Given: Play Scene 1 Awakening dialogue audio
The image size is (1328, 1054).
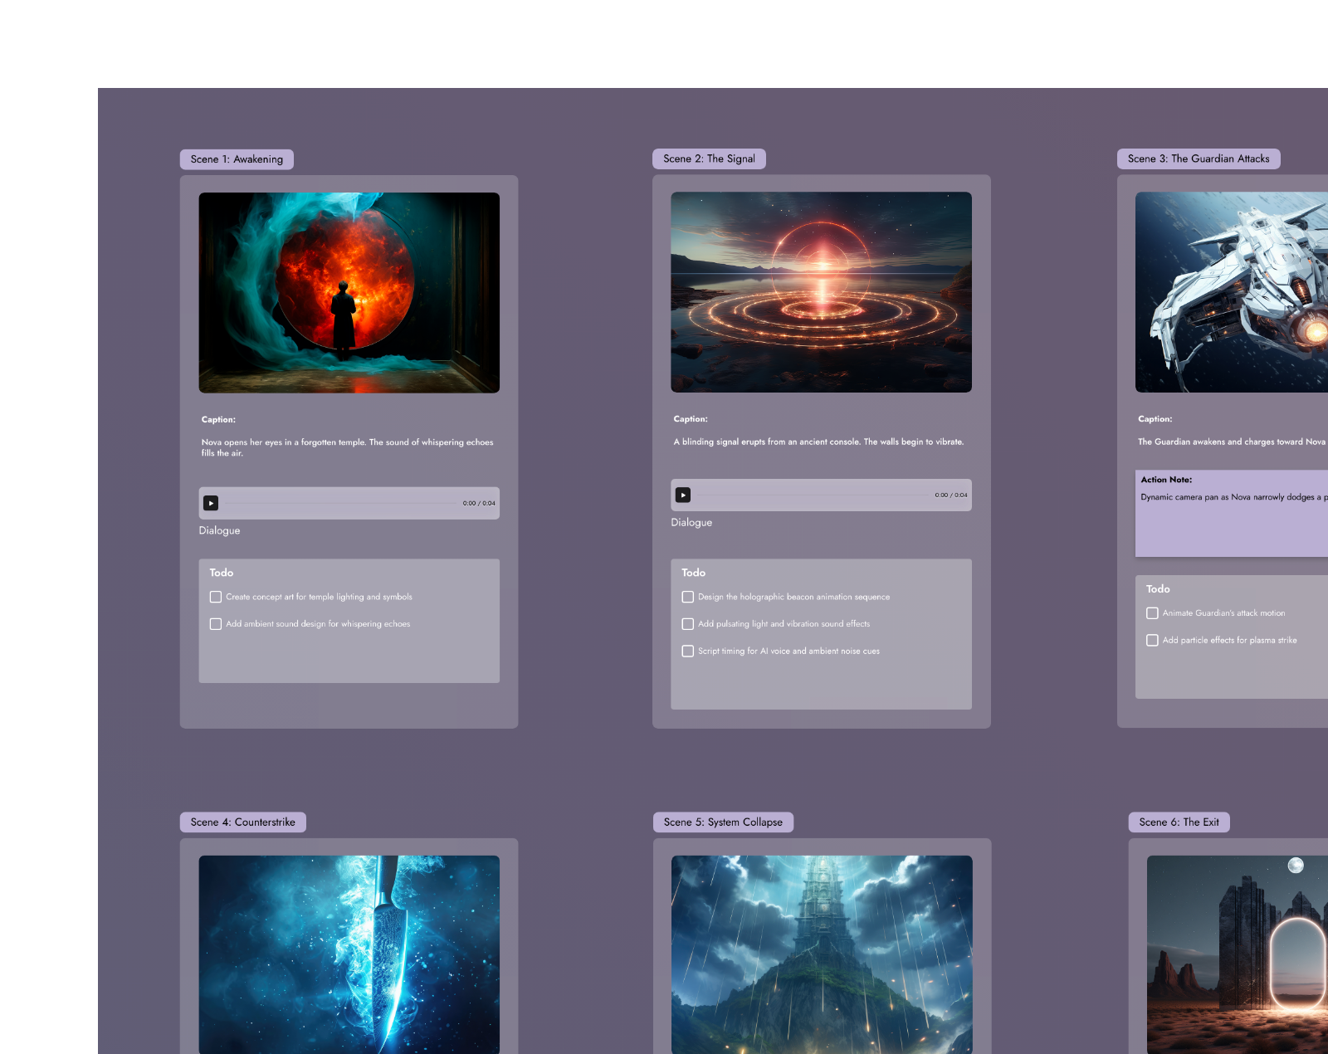Looking at the screenshot, I should tap(211, 503).
